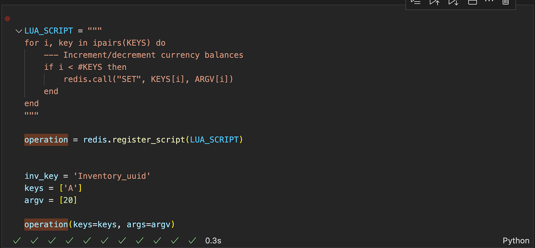This screenshot has height=248, width=535.
Task: Click the Run by Line toolbar icon
Action: click(416, 2)
